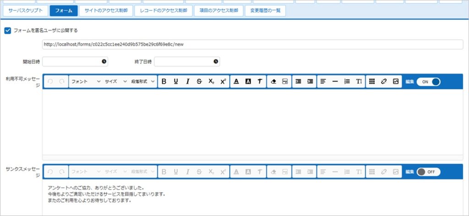Image resolution: width=469 pixels, height=216 pixels.
Task: Turn off 編集 toggle for unavailable message
Action: tap(428, 81)
